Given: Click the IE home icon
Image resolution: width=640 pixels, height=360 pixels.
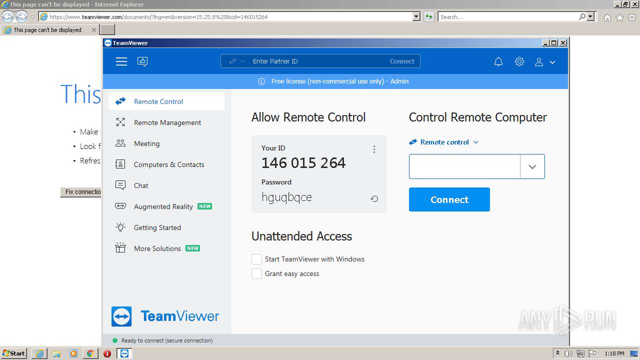Looking at the screenshot, I should pos(607,17).
